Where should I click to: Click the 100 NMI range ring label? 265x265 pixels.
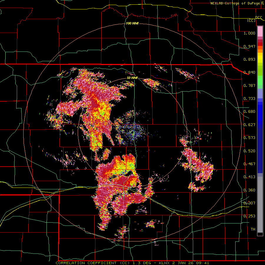[x=132, y=23]
